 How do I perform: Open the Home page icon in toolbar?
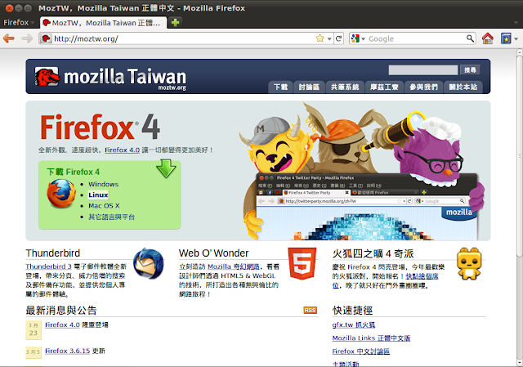(x=487, y=38)
